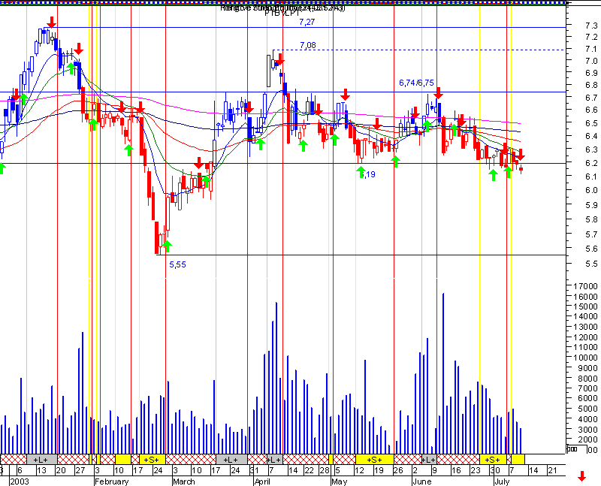Click the date label 19 in May
This screenshot has height=486, width=601.
point(379,470)
